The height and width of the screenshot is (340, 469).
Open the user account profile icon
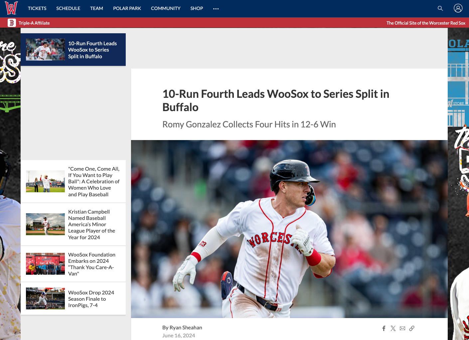click(x=458, y=8)
